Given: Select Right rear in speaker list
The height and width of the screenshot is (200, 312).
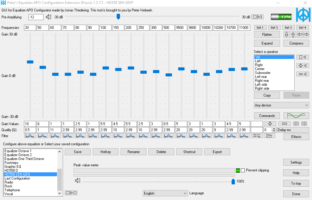Looking at the screenshot, I should click(x=274, y=81).
